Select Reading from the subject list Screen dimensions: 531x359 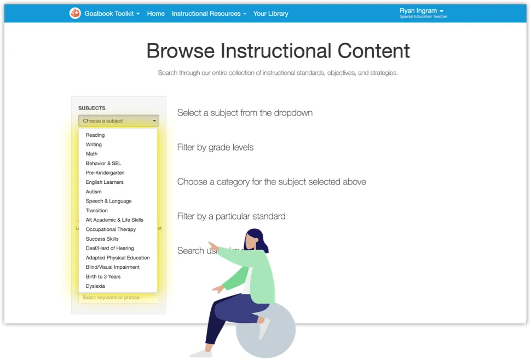click(95, 135)
